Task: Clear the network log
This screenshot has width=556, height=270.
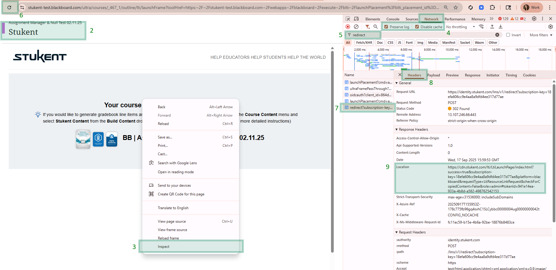Action: [x=356, y=27]
